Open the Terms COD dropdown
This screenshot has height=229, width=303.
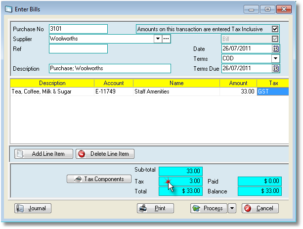pos(276,58)
